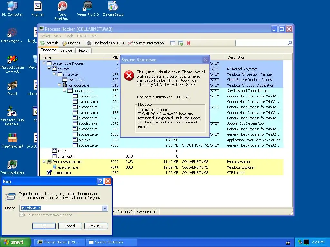The height and width of the screenshot is (247, 330).
Task: Collapse the smss.exe tree node
Action: point(54,74)
